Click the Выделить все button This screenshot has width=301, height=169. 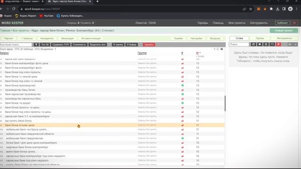point(97,45)
